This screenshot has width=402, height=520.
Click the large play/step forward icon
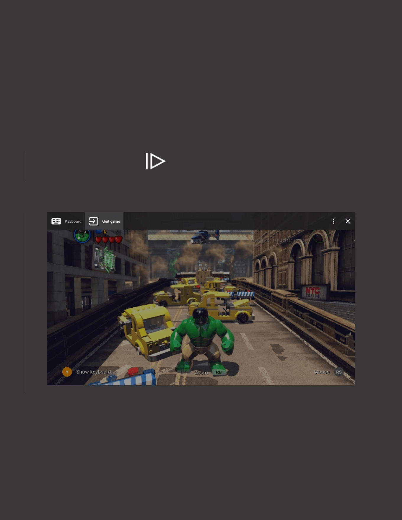156,161
